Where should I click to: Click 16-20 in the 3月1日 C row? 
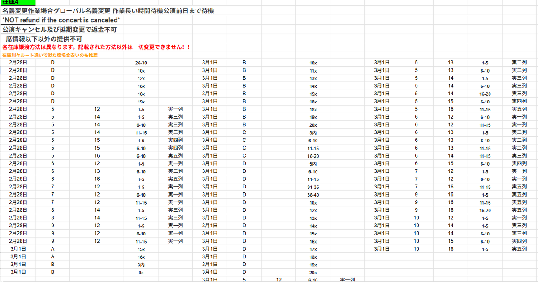click(313, 156)
